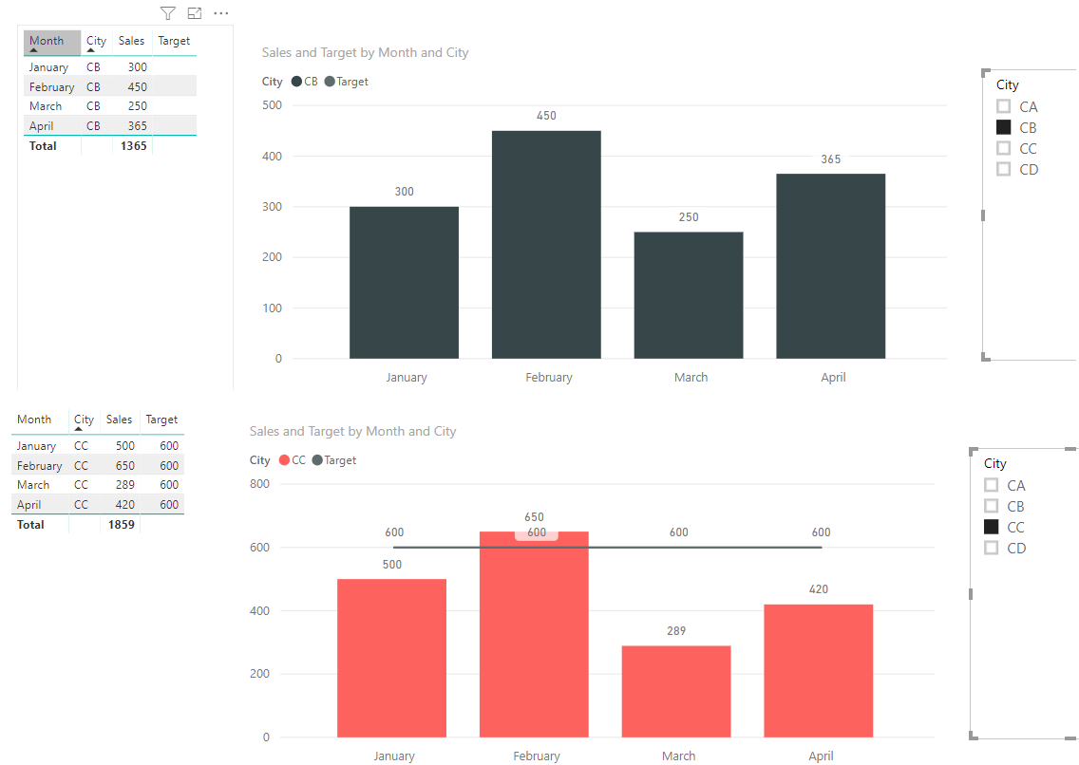Click the City header of the top slicer
This screenshot has width=1079, height=765.
pyautogui.click(x=1008, y=84)
